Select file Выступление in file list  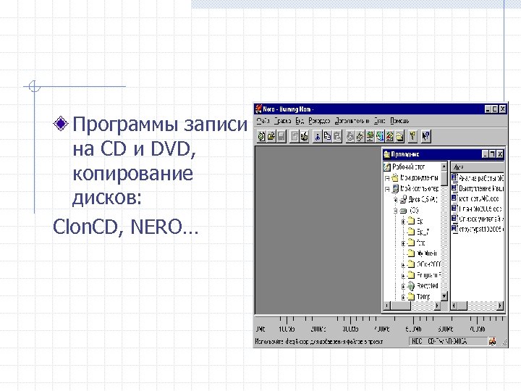[x=481, y=188]
